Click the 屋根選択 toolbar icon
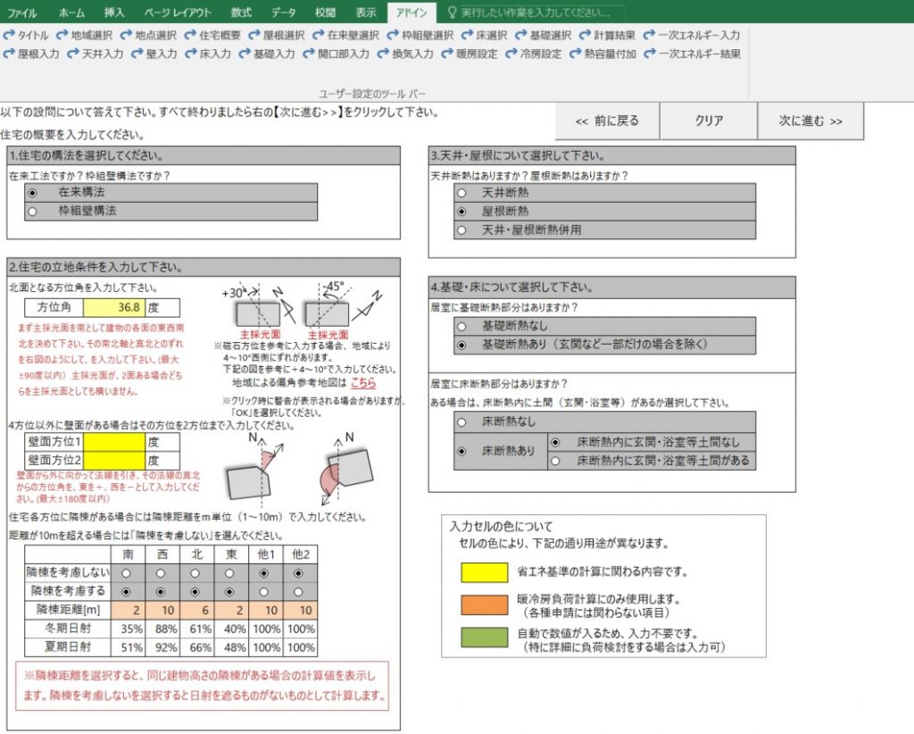This screenshot has width=914, height=734. coord(277,36)
